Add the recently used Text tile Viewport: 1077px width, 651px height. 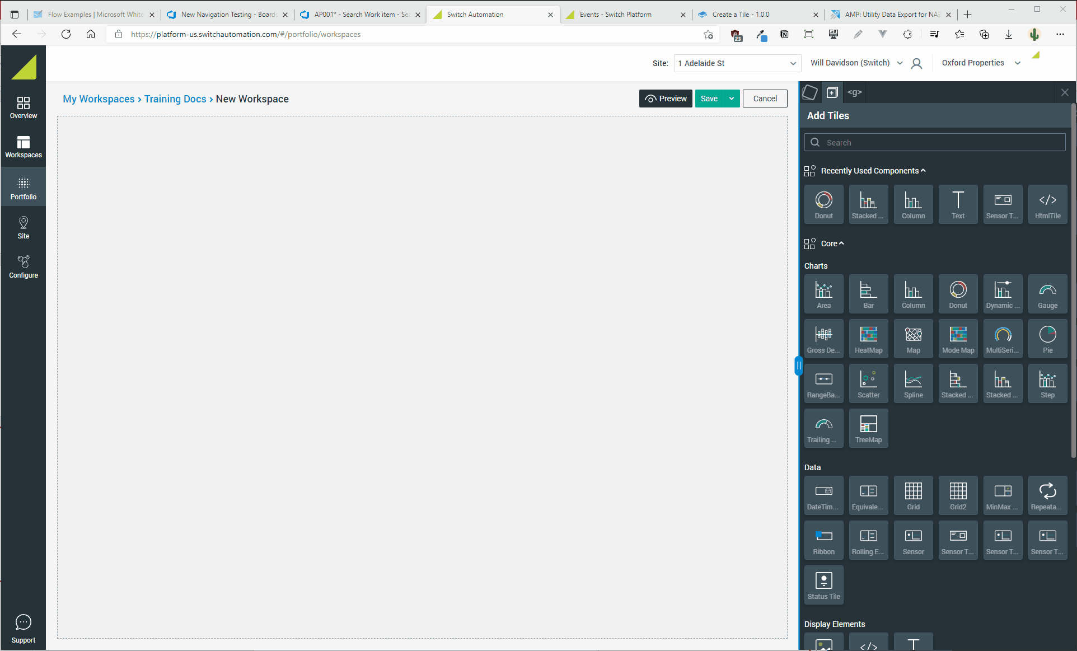[x=958, y=204]
